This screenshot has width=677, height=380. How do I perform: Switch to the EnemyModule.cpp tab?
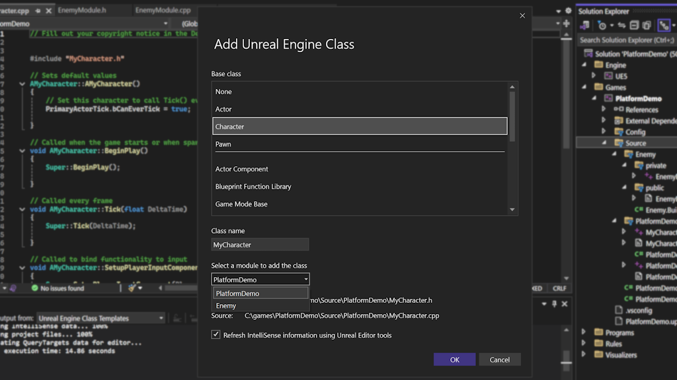(163, 11)
